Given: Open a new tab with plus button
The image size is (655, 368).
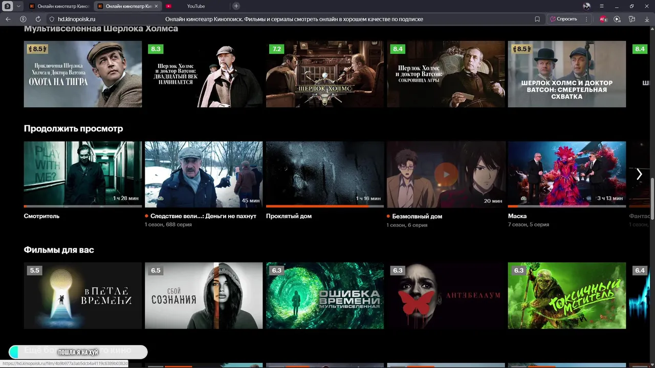Looking at the screenshot, I should pos(236,6).
